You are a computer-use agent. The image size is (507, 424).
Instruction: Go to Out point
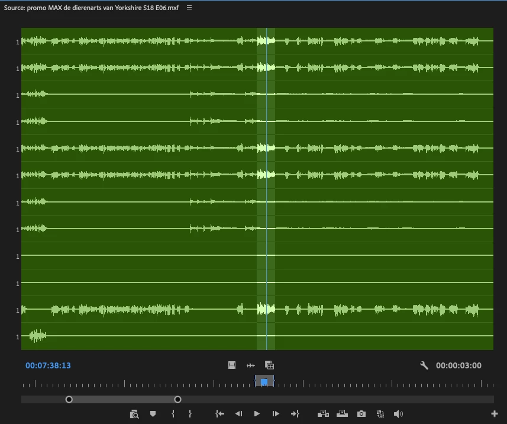295,414
